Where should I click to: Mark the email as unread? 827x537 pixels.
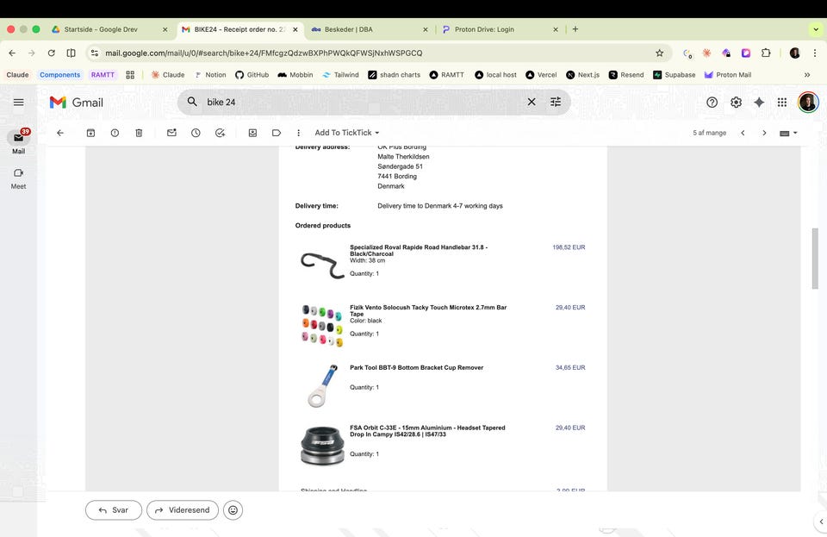(x=171, y=133)
